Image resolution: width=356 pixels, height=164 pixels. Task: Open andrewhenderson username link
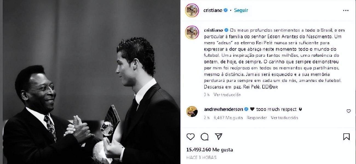223,109
